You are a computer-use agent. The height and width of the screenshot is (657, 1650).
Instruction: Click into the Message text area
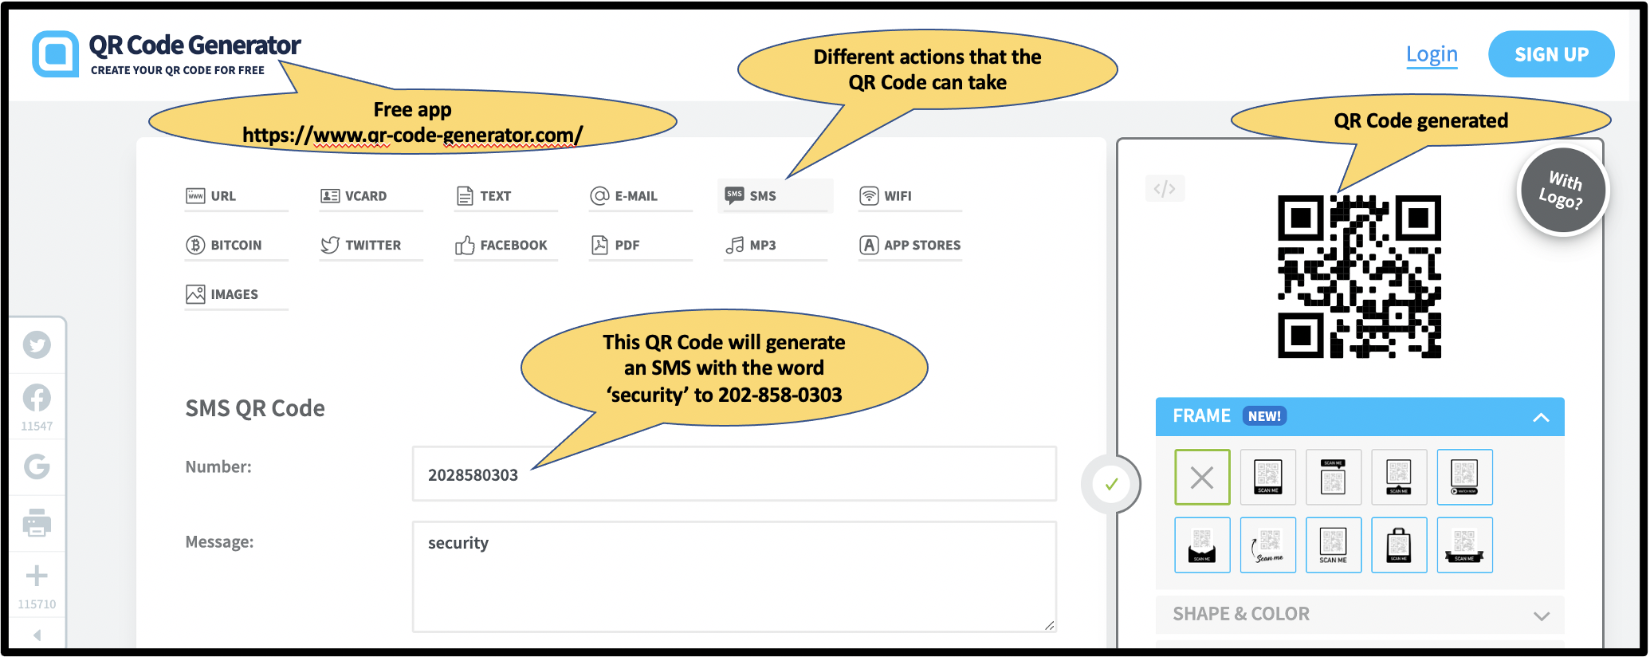click(734, 576)
